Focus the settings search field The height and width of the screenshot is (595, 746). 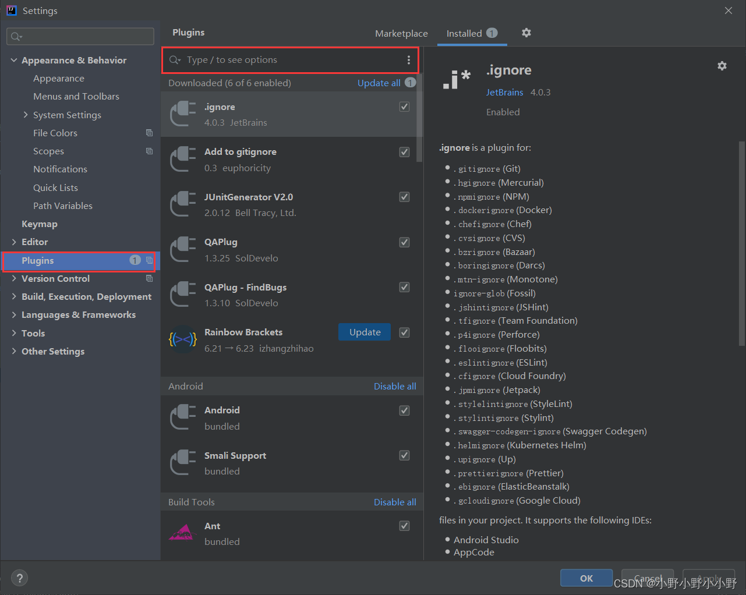pyautogui.click(x=80, y=37)
